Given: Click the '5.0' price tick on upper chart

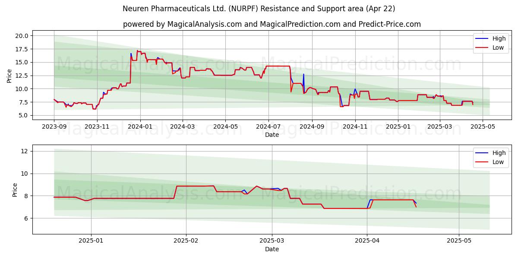Looking at the screenshot, I should [24, 115].
